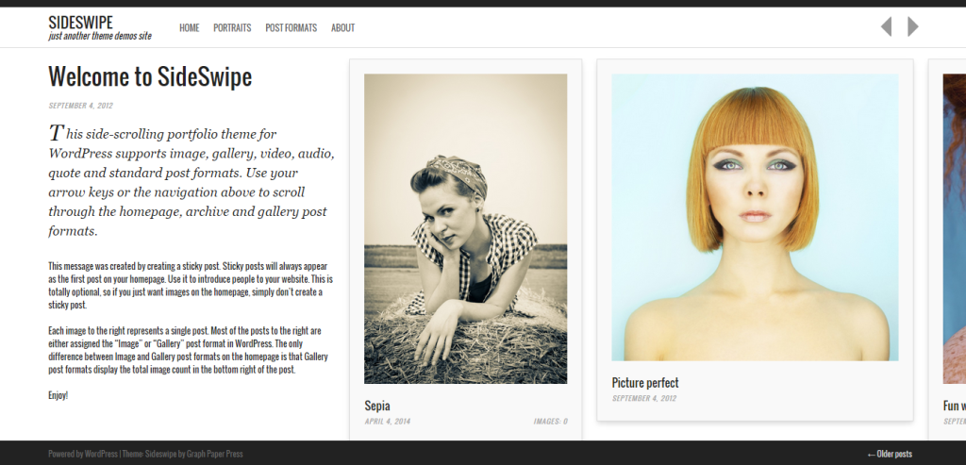Click the Graph Paper Press footer link
Screen dimensions: 966x465
(215, 454)
